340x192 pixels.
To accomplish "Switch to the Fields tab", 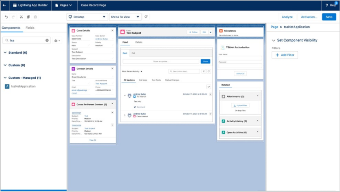I will tap(30, 28).
